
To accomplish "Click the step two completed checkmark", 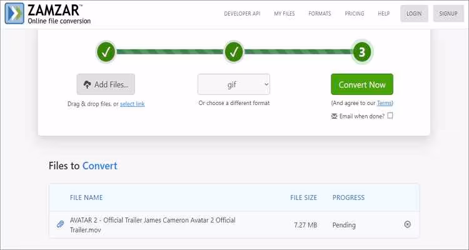I will point(234,52).
